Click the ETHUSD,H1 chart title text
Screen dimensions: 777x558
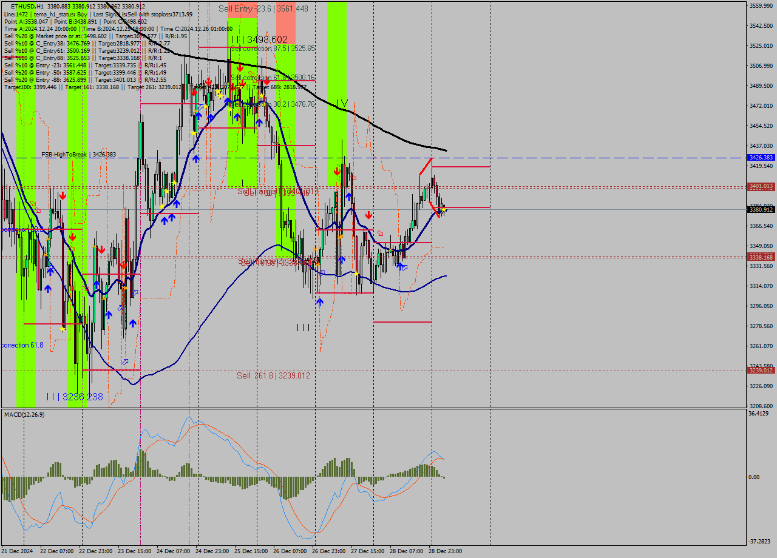click(x=27, y=6)
